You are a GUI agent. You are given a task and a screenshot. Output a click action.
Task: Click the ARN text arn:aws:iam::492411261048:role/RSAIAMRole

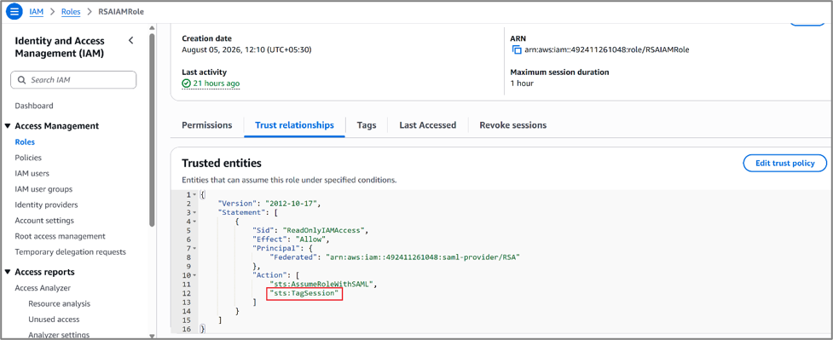(x=607, y=50)
